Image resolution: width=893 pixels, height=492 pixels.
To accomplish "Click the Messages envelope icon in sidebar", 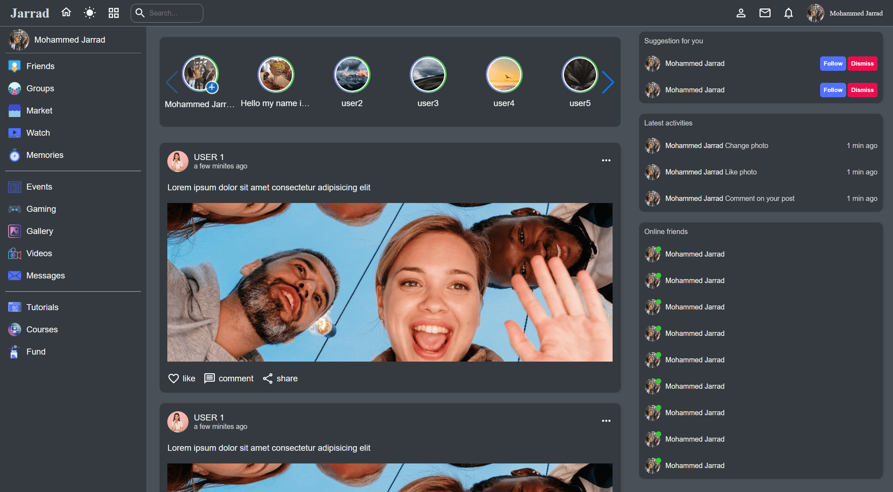I will (14, 276).
